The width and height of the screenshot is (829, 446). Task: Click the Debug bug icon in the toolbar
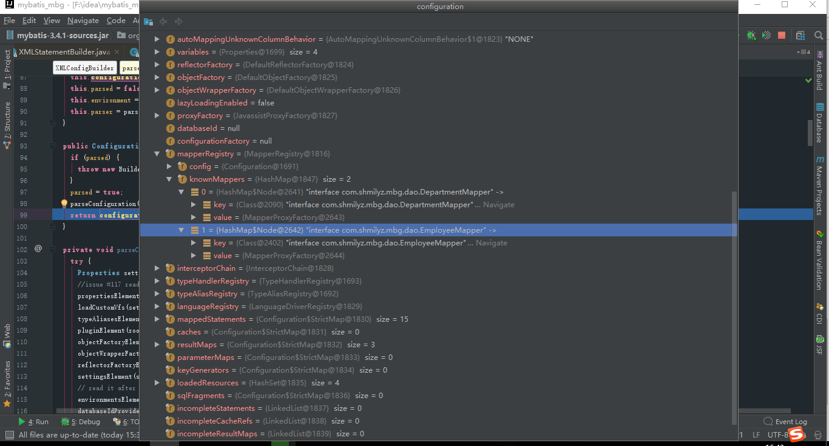pos(751,35)
